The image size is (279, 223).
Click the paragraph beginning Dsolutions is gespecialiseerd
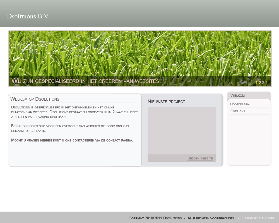(x=74, y=112)
